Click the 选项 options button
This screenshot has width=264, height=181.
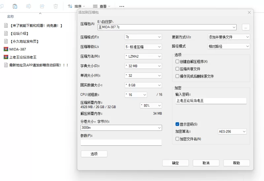[94, 154]
